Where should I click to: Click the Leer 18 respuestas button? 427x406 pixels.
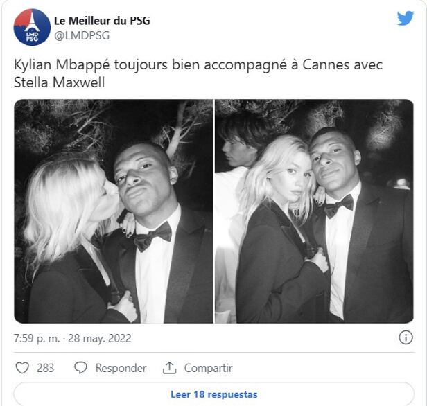(214, 394)
